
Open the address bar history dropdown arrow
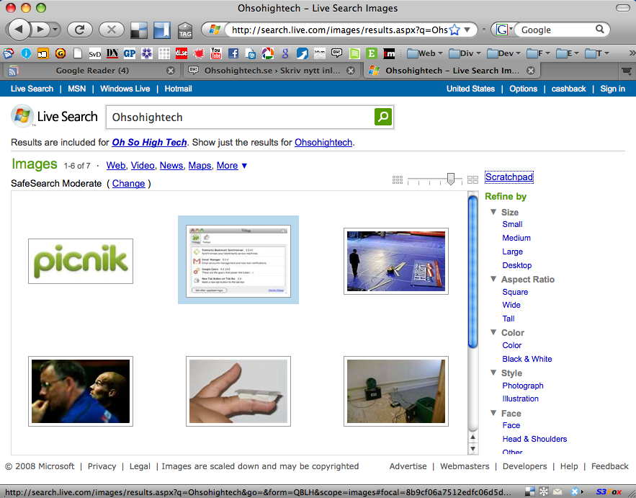click(467, 30)
